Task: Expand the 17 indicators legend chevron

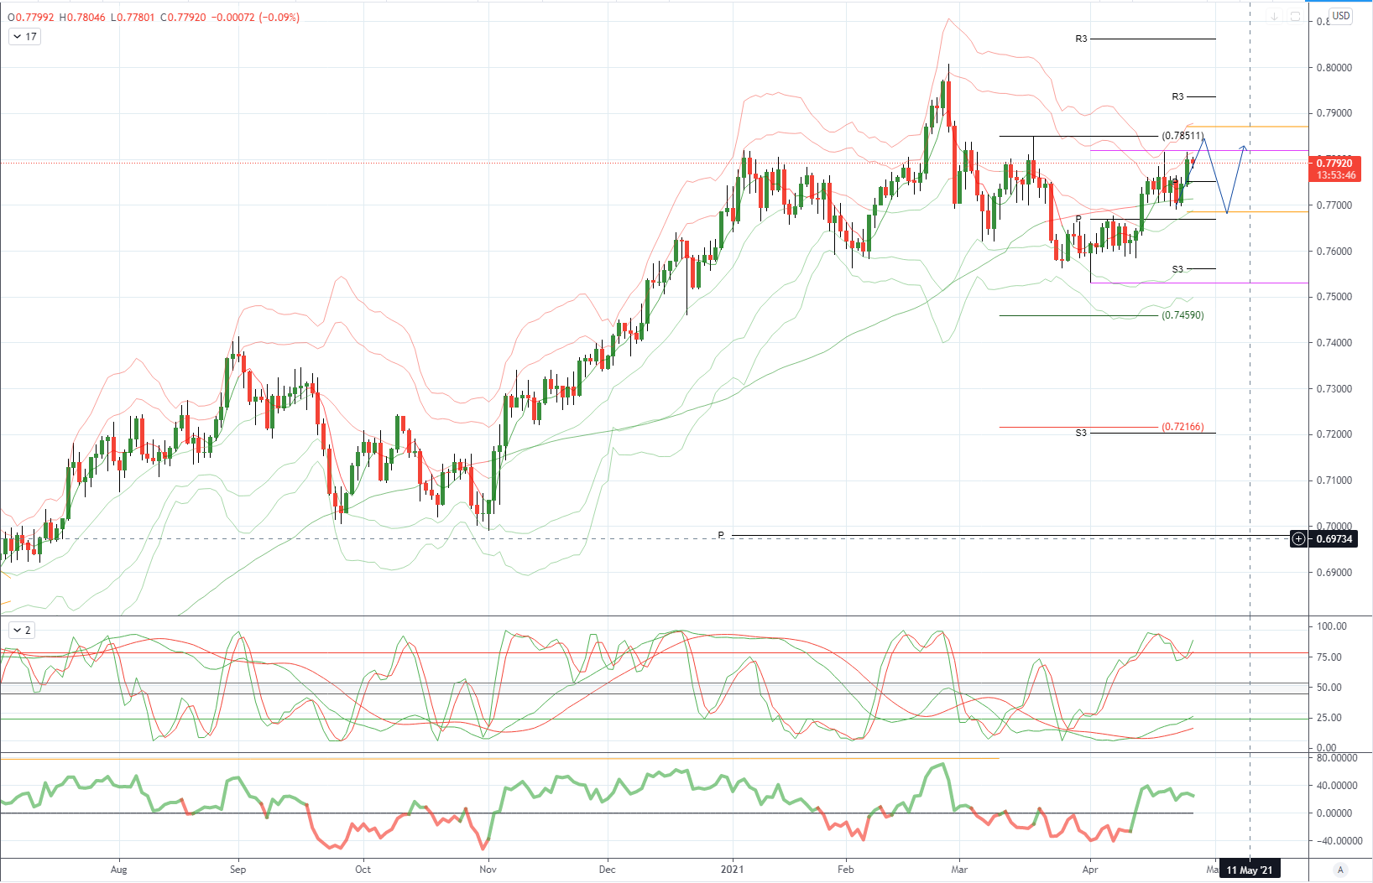Action: click(x=23, y=37)
